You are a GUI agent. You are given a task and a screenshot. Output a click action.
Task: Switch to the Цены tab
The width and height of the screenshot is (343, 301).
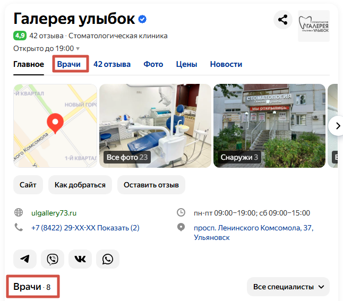point(186,64)
